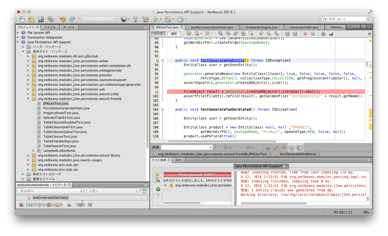Image resolution: width=388 pixels, height=236 pixels.
Task: Toggle showing passed tests green check icon
Action: [x=158, y=189]
